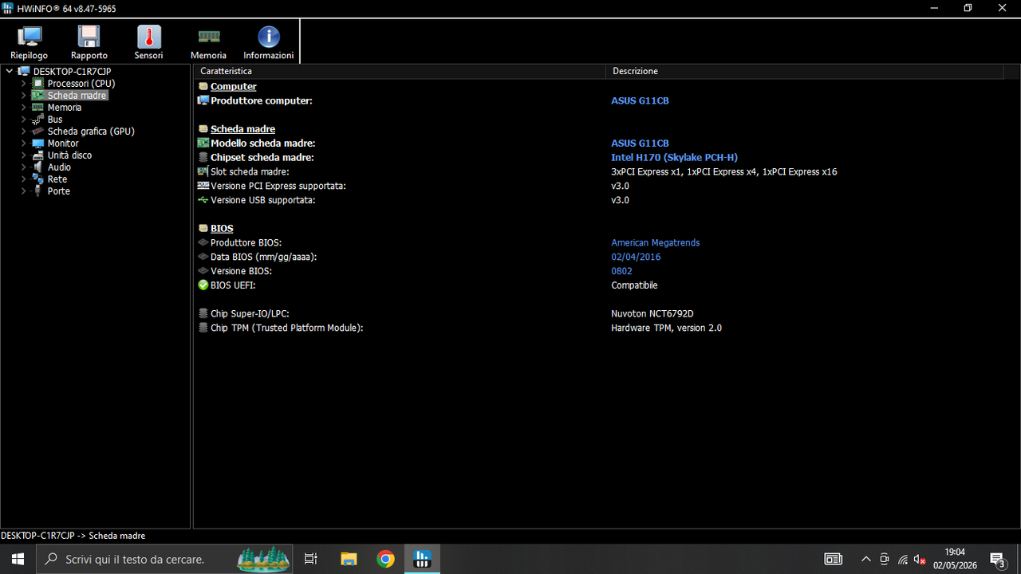
Task: Select the Memoria toolbar icon
Action: coord(208,42)
